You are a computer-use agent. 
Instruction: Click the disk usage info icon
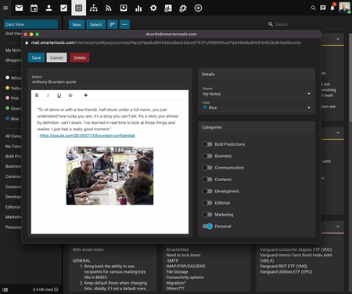point(56,289)
